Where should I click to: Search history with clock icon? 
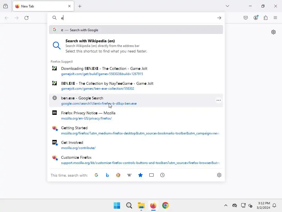162,175
